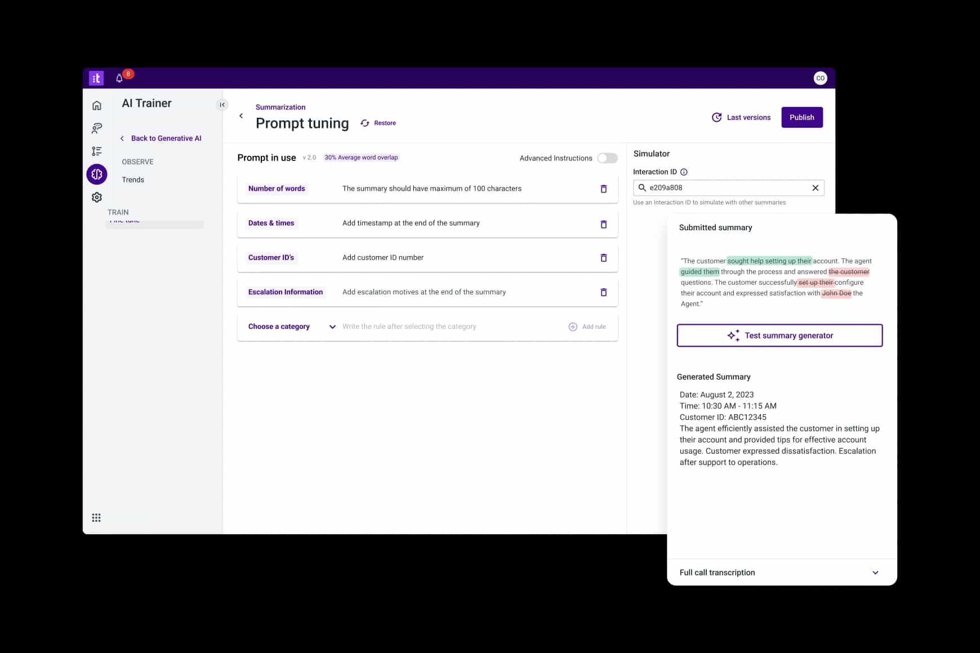Open the home icon in sidebar

coord(97,105)
